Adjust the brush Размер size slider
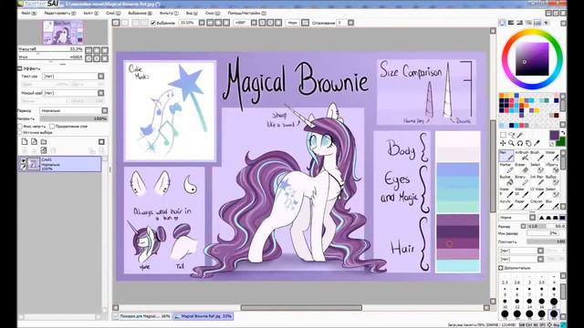The image size is (584, 328). point(547,226)
